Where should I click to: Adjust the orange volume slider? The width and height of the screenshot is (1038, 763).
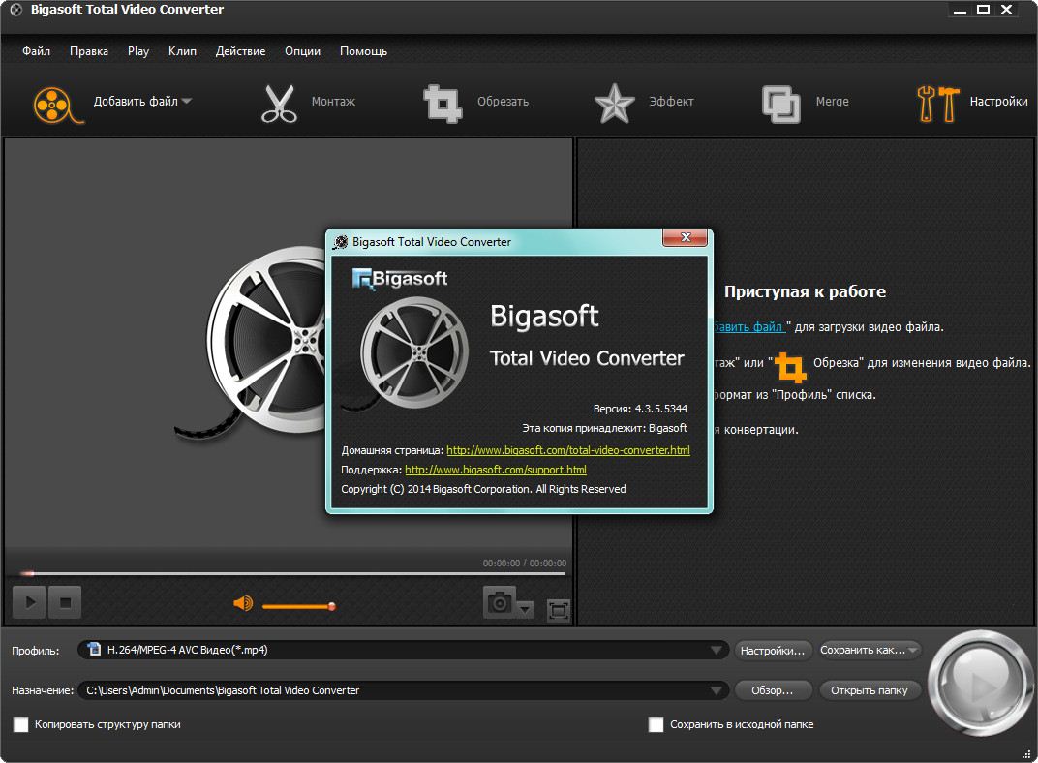(299, 605)
